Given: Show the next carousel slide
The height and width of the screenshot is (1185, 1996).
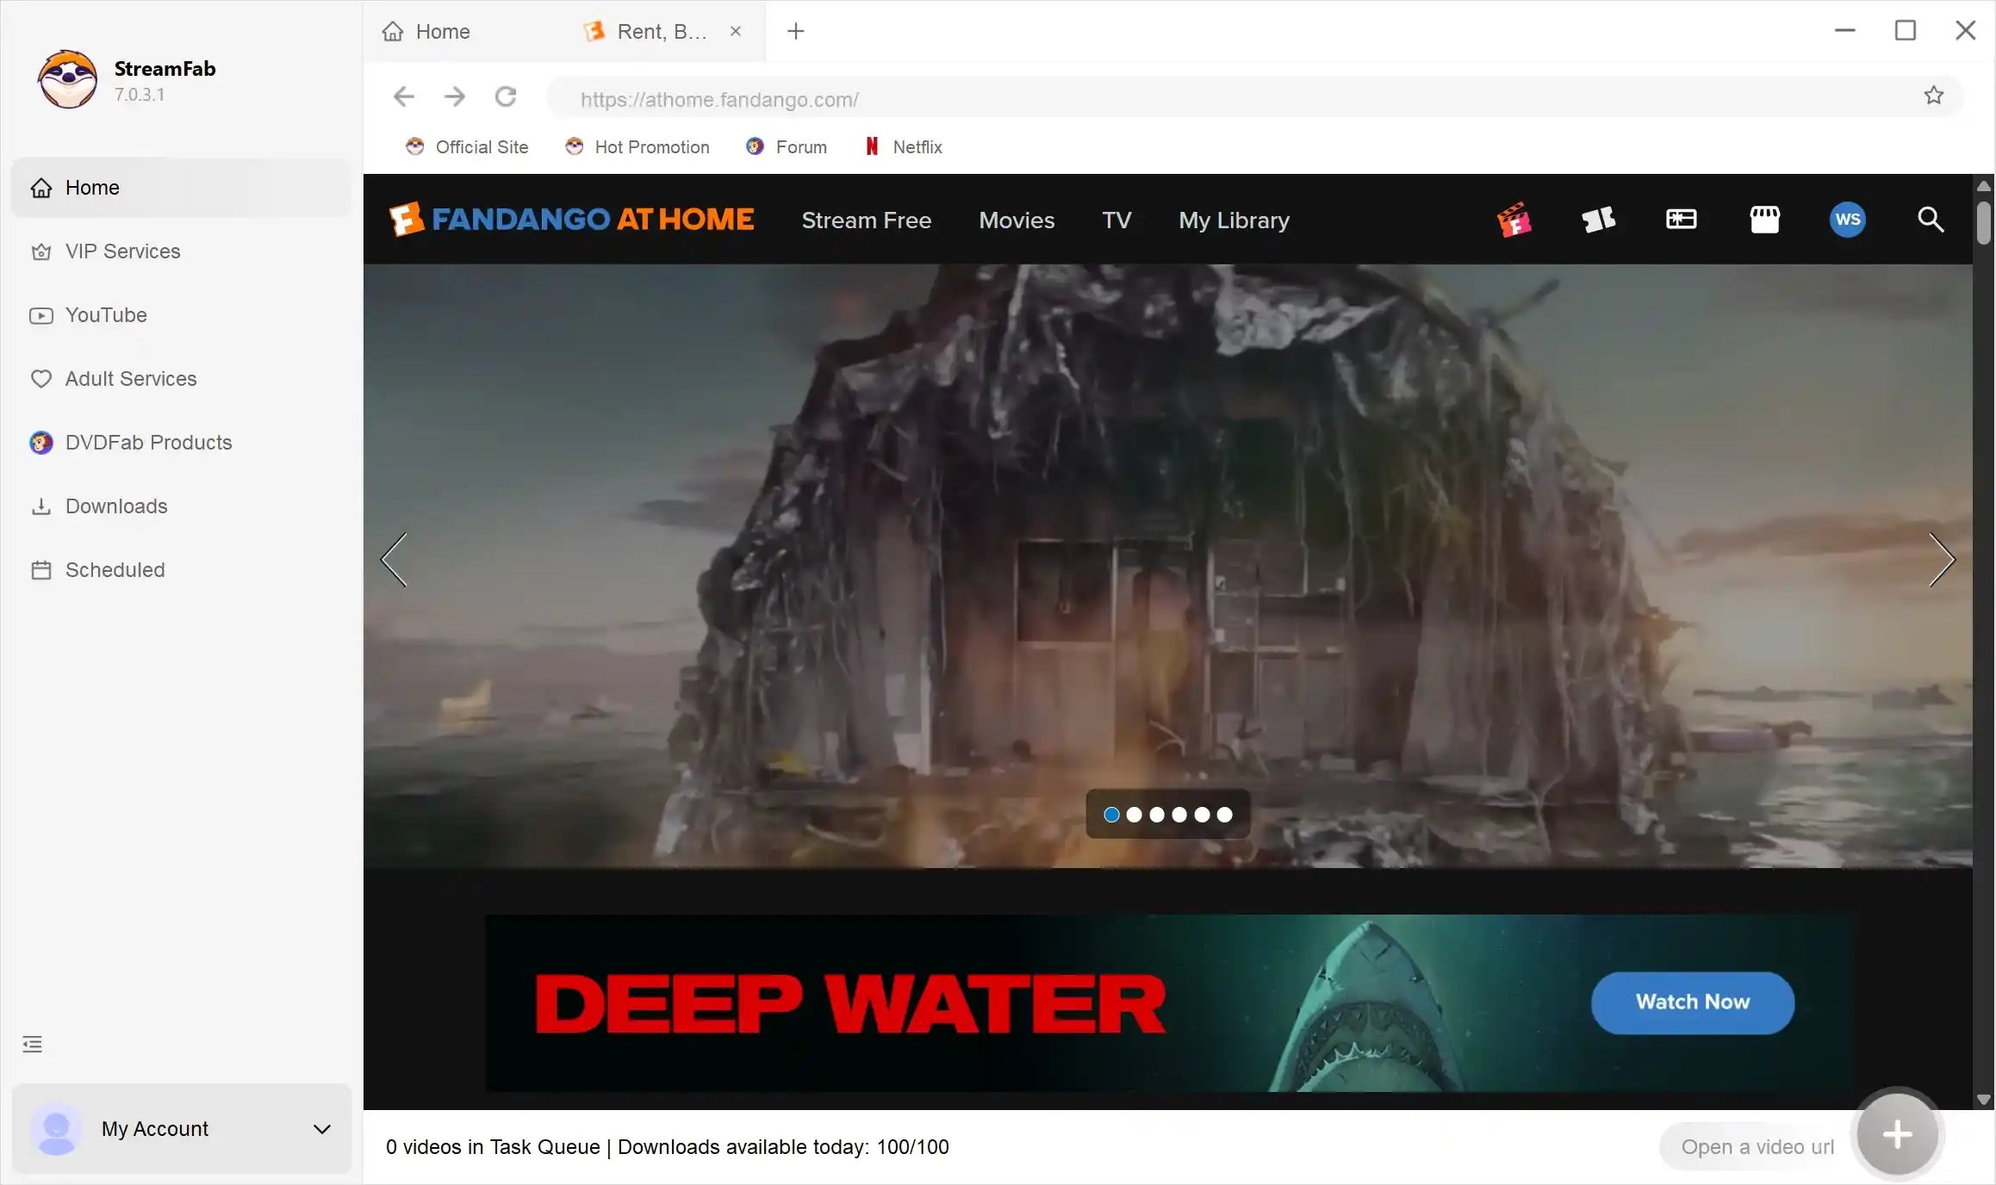Looking at the screenshot, I should coord(1942,560).
